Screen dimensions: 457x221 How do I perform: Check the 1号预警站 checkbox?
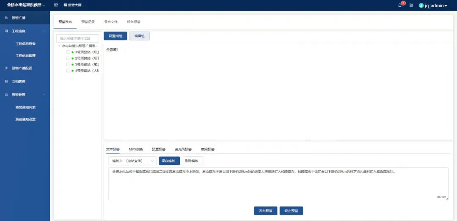(x=68, y=52)
